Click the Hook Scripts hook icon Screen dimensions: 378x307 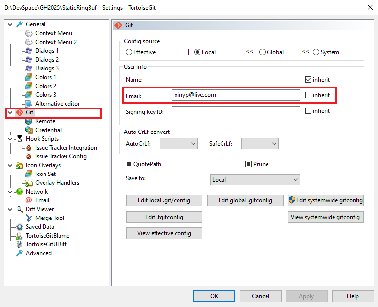coord(20,139)
